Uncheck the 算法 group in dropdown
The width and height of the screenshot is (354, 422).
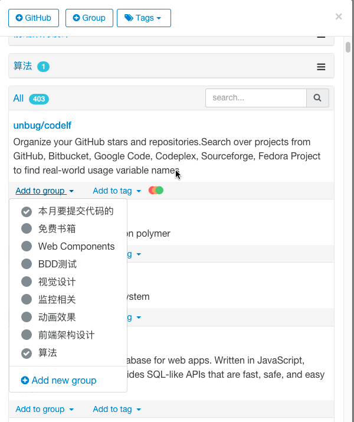[x=27, y=353]
